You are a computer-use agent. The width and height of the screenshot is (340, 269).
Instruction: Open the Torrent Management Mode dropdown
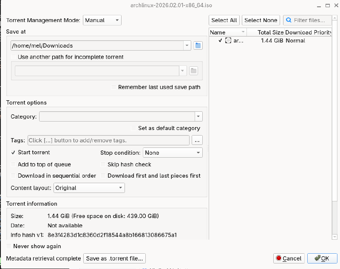[x=102, y=20]
